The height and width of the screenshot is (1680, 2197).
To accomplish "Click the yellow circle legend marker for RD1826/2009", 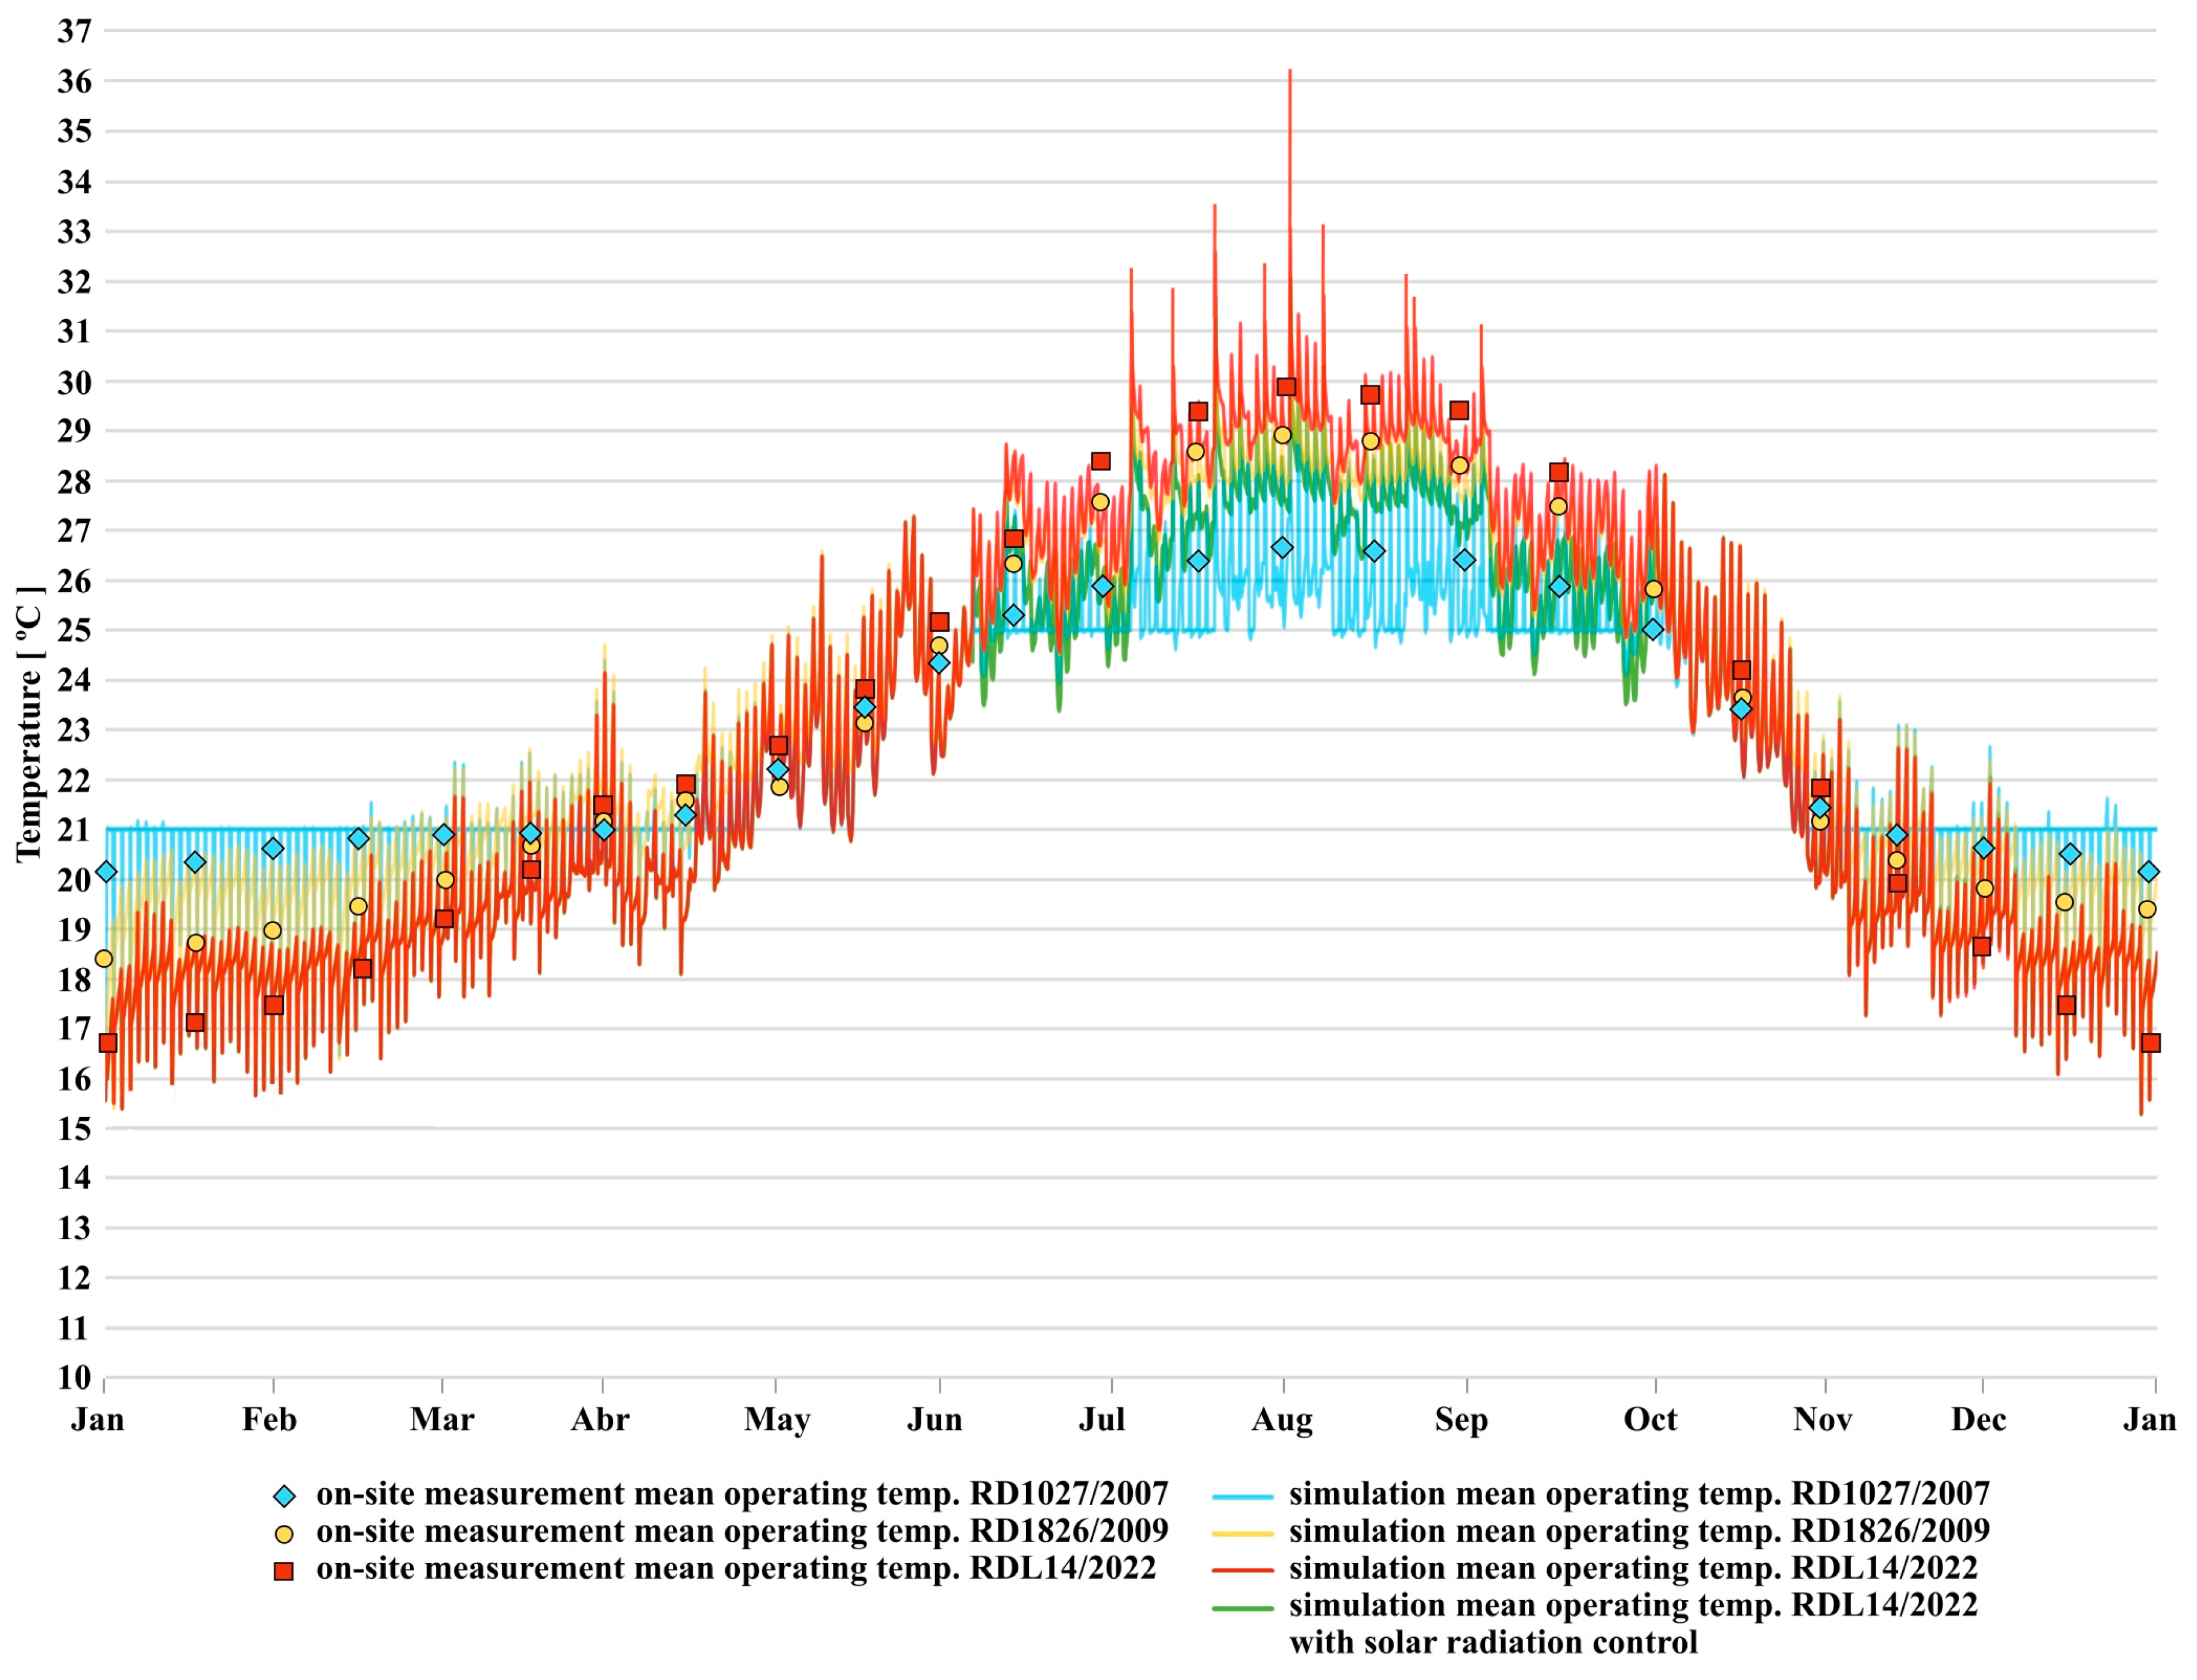I will click(x=284, y=1534).
